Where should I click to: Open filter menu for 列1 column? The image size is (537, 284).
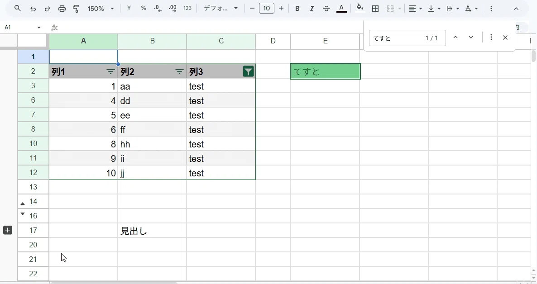pos(110,71)
